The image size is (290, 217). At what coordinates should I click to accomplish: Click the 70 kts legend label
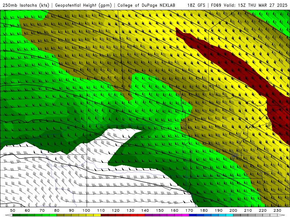point(42,210)
